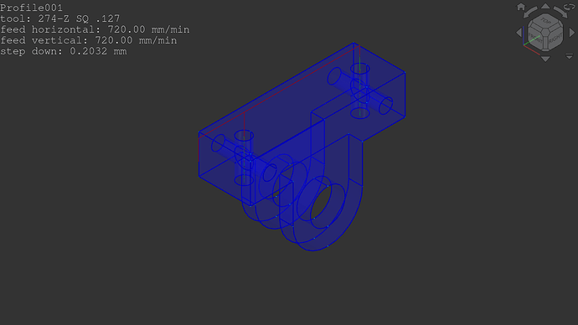Click the 'feed horizontal: 720.00 mm/min' text
The image size is (578, 325).
click(95, 29)
